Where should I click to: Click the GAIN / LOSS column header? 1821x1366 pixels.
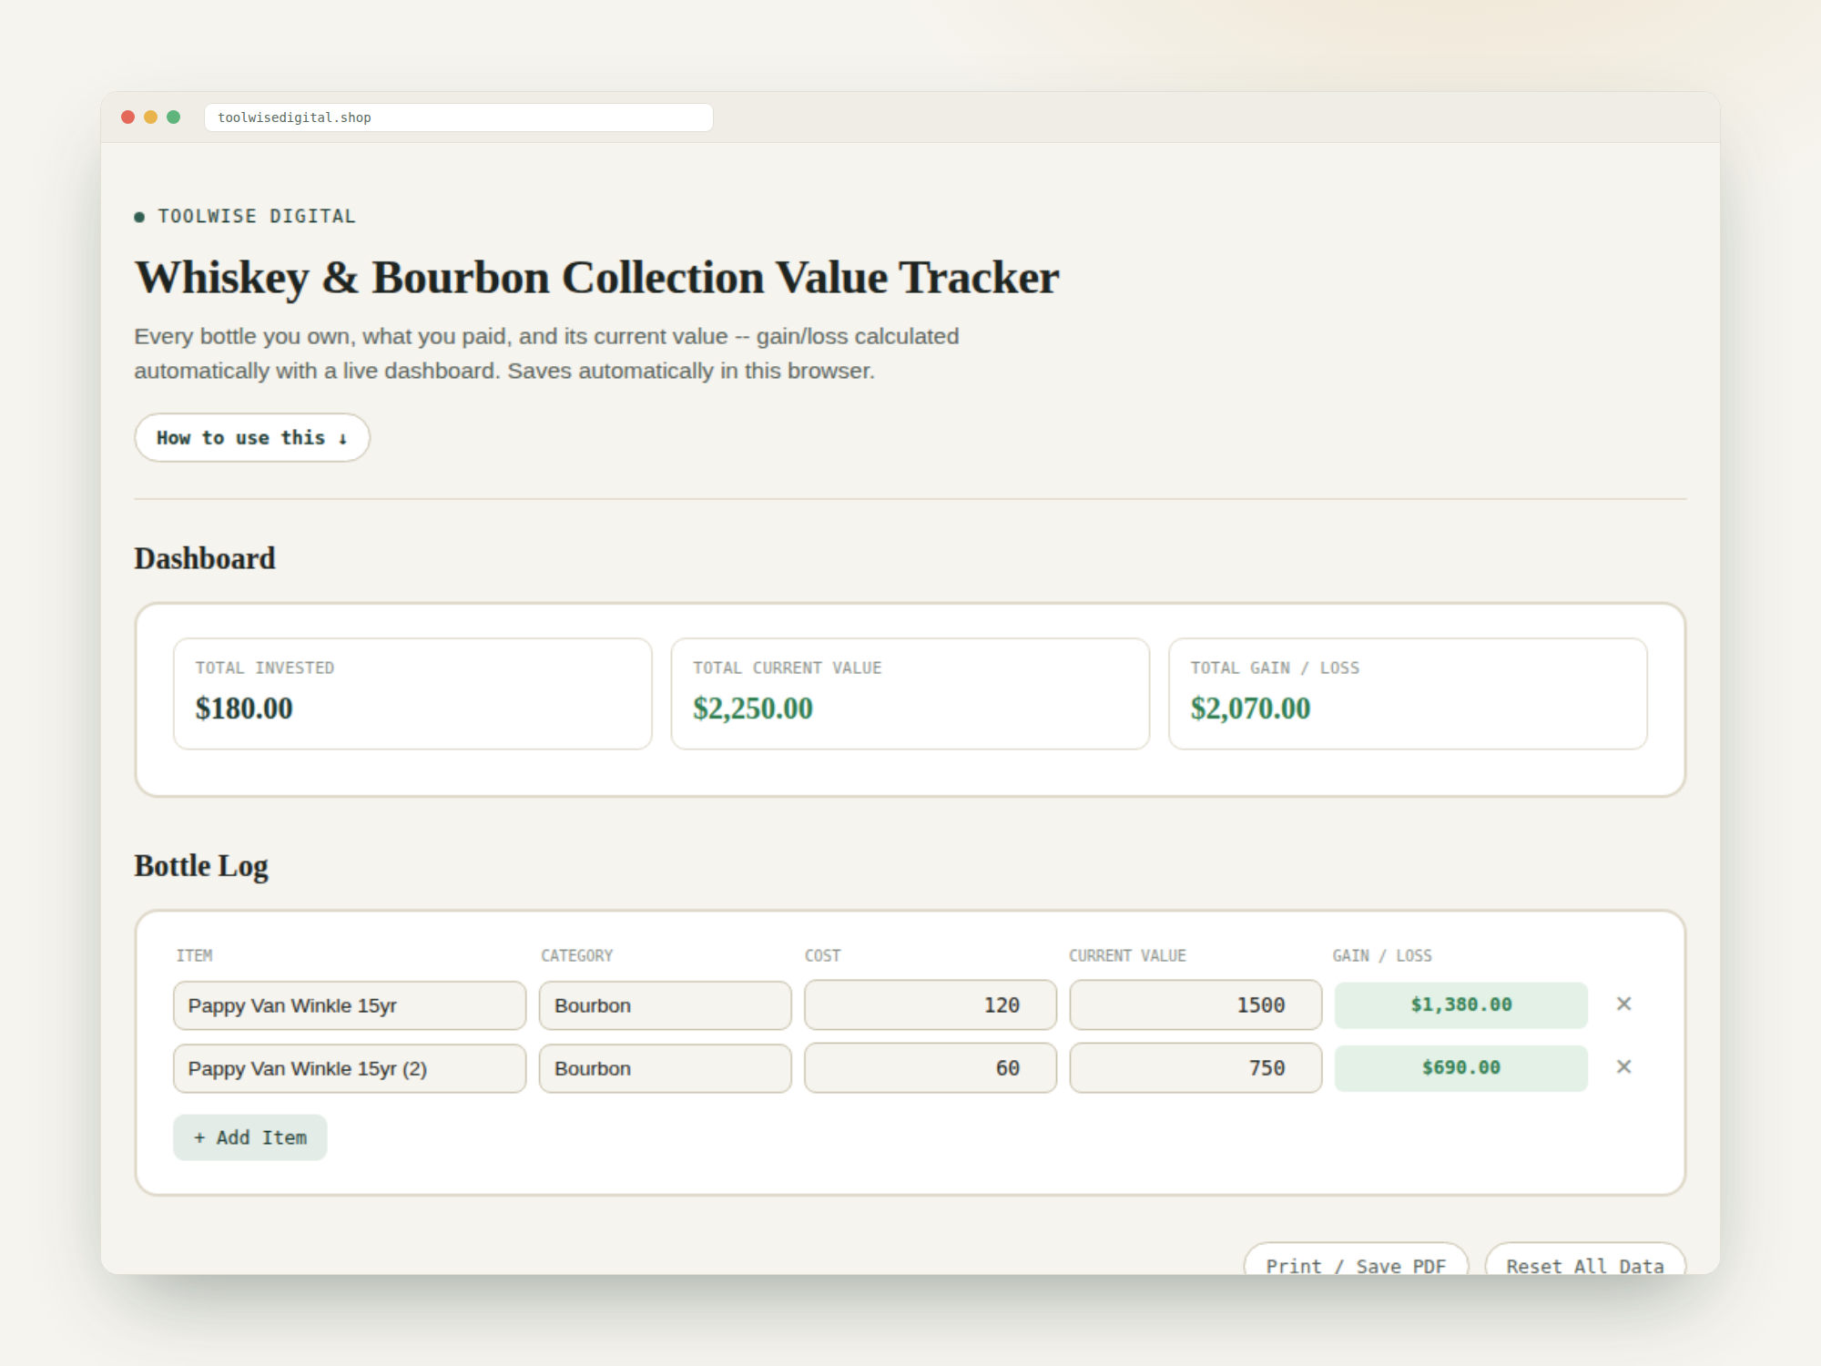click(1382, 955)
